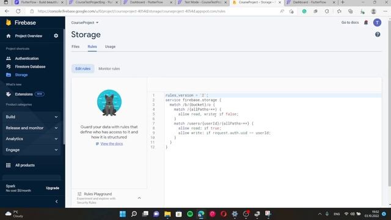Open Go to docs link

(350, 23)
